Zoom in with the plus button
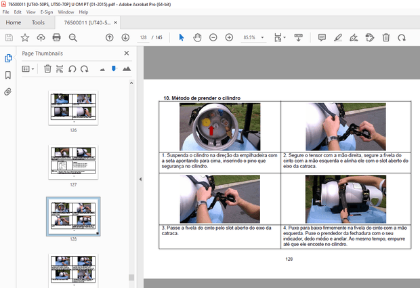Image resolution: width=420 pixels, height=288 pixels. pyautogui.click(x=229, y=37)
